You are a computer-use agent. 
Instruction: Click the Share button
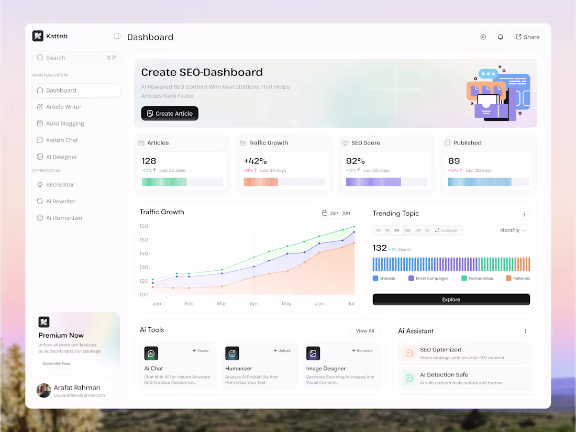click(x=527, y=37)
